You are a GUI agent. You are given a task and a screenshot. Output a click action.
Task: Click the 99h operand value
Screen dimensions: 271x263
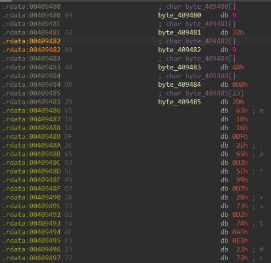coord(242,180)
